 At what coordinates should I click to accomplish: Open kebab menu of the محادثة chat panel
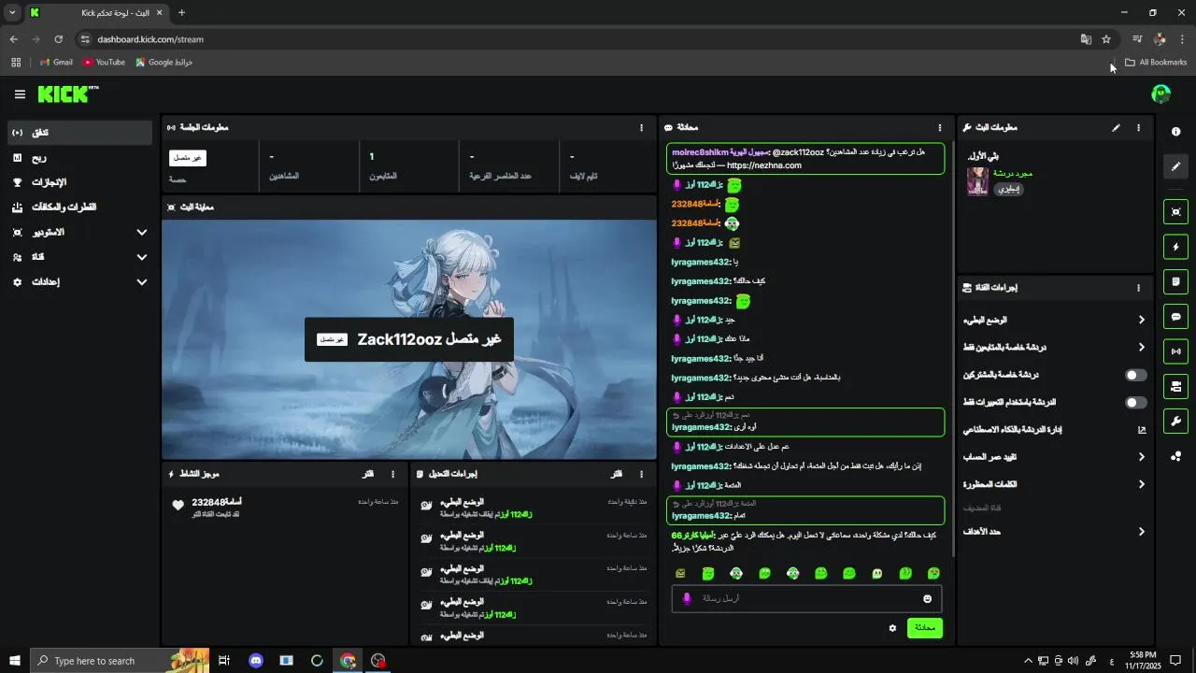[939, 128]
